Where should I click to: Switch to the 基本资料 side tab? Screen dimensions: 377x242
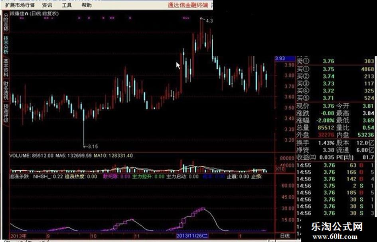pos(6,68)
